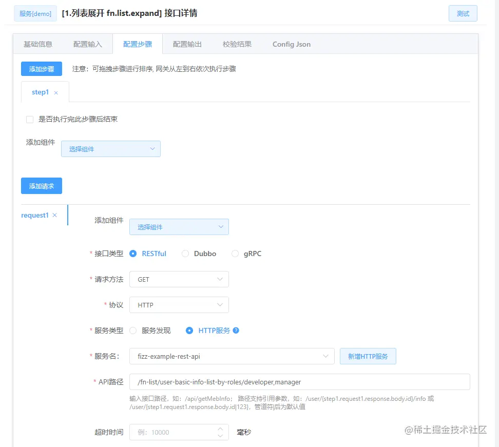Click the 添加请求 button
This screenshot has width=499, height=447.
point(41,186)
